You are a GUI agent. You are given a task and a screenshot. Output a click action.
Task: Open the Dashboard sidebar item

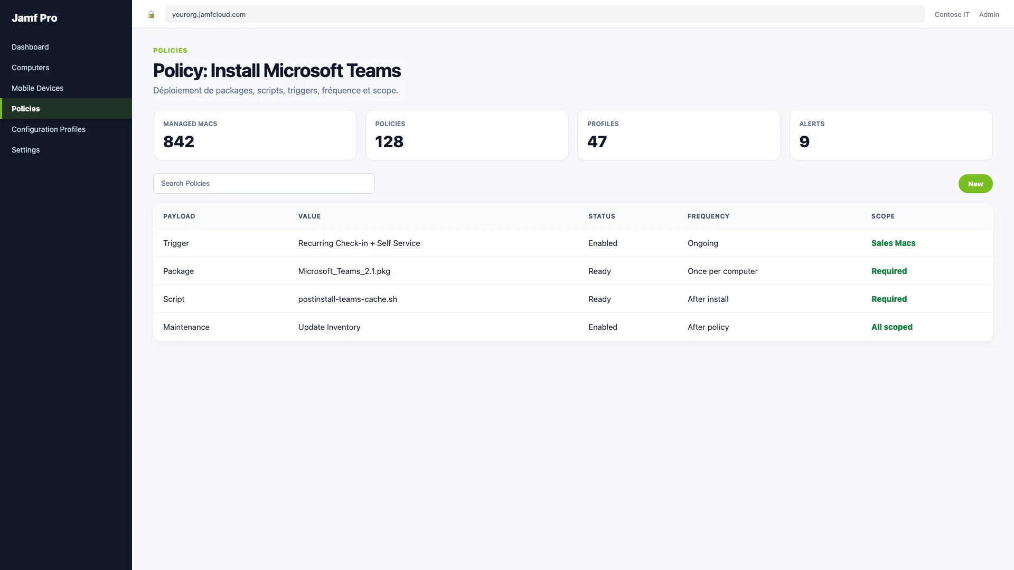click(x=66, y=47)
